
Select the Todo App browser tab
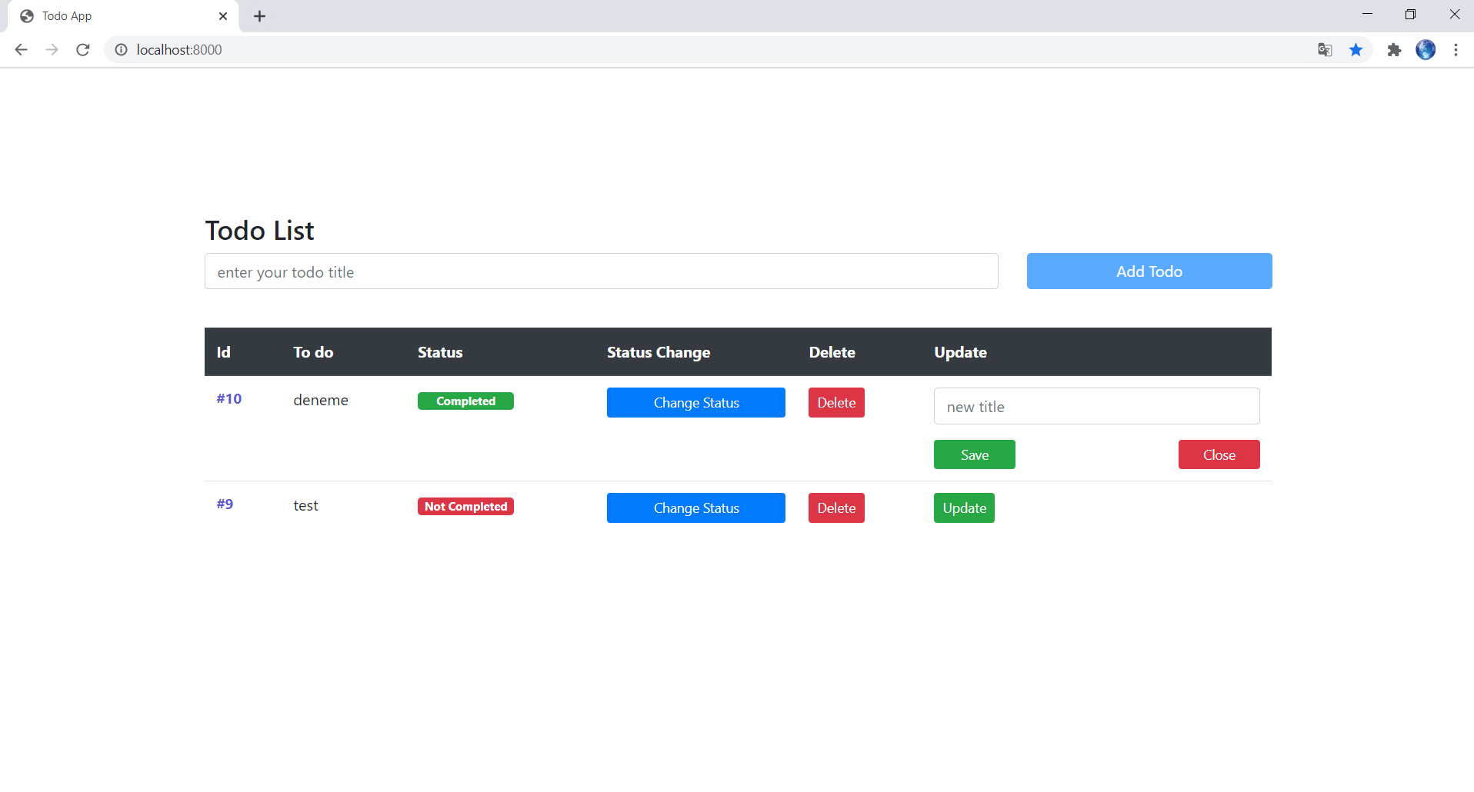123,16
